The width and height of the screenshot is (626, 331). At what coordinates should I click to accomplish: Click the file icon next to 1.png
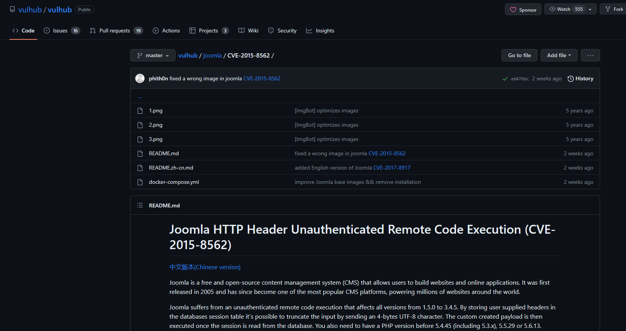[x=140, y=111]
